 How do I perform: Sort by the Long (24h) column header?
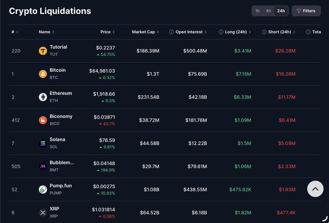tap(238, 32)
